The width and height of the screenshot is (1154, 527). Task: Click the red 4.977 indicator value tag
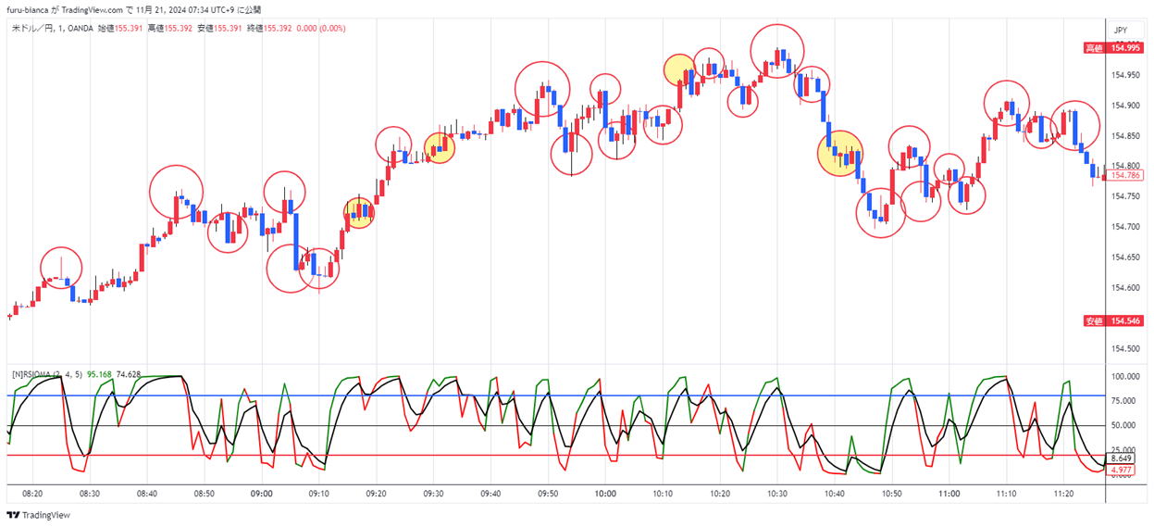point(1121,470)
